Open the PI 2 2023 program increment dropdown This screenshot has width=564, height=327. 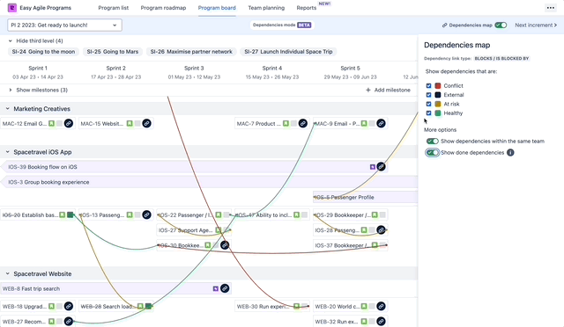click(64, 25)
